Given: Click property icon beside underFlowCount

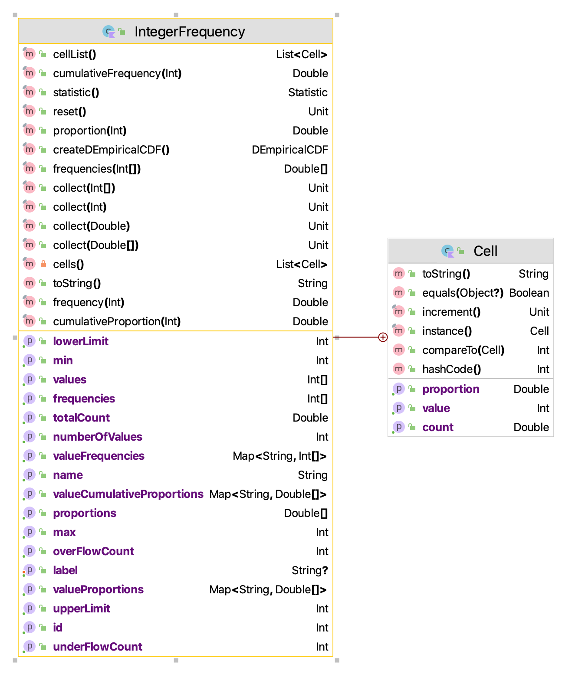Looking at the screenshot, I should point(29,647).
